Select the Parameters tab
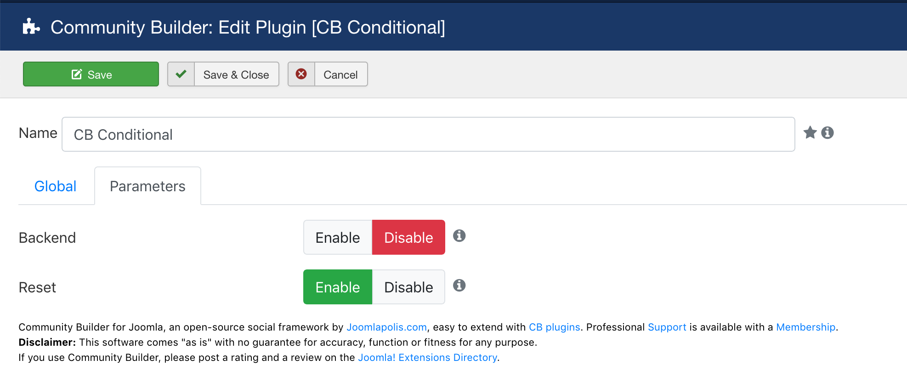Screen dimensions: 907x377 pyautogui.click(x=147, y=186)
